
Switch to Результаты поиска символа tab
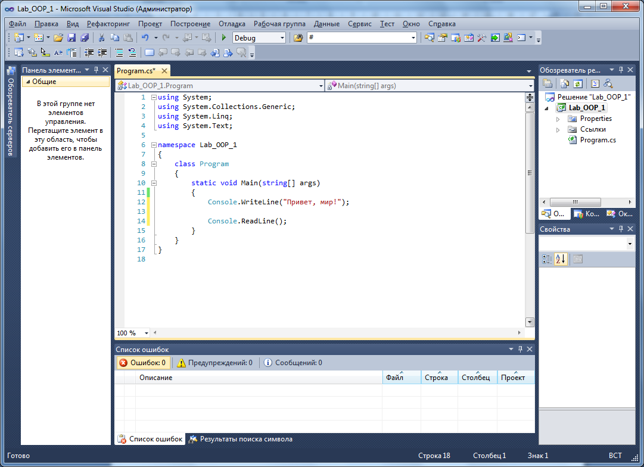click(x=241, y=439)
